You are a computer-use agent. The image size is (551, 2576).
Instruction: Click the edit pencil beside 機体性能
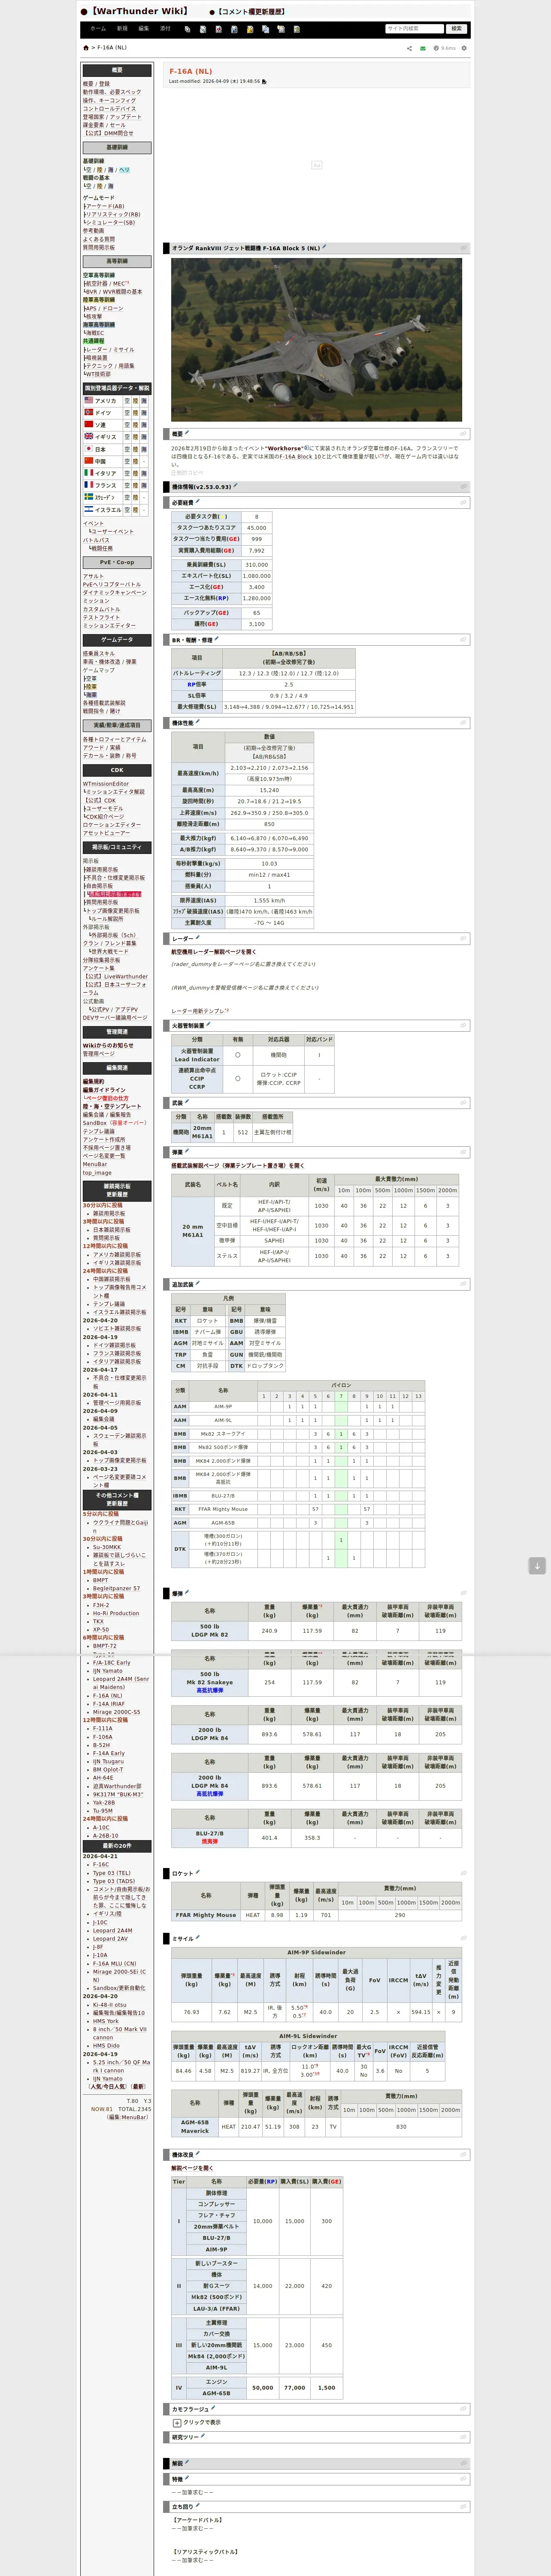[198, 721]
